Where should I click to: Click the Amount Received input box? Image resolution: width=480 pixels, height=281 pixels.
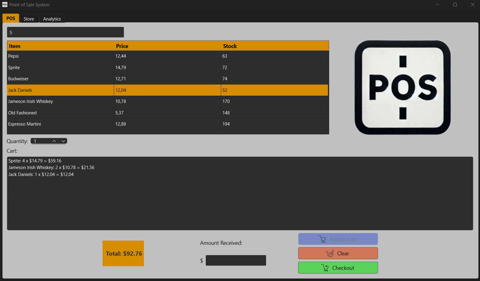click(236, 260)
